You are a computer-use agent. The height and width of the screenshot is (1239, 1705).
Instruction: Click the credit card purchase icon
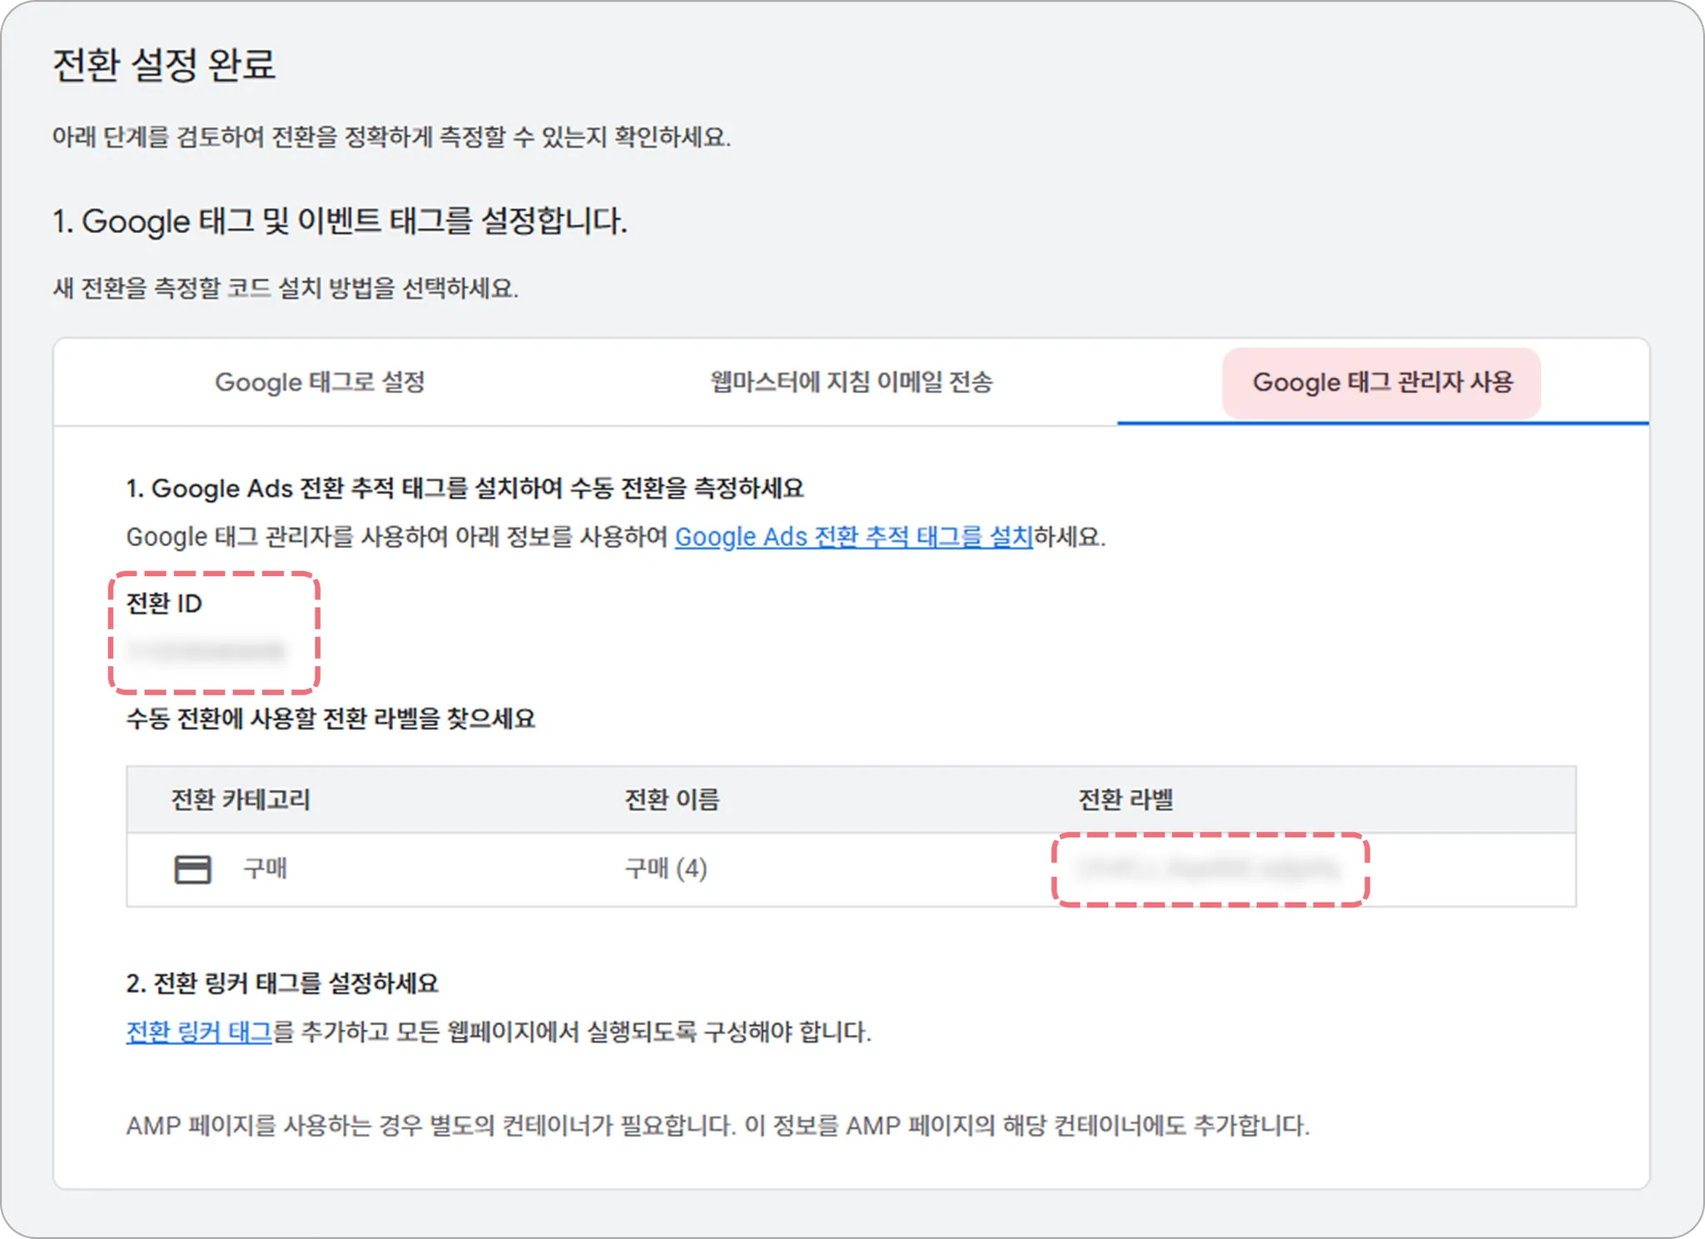click(x=192, y=869)
